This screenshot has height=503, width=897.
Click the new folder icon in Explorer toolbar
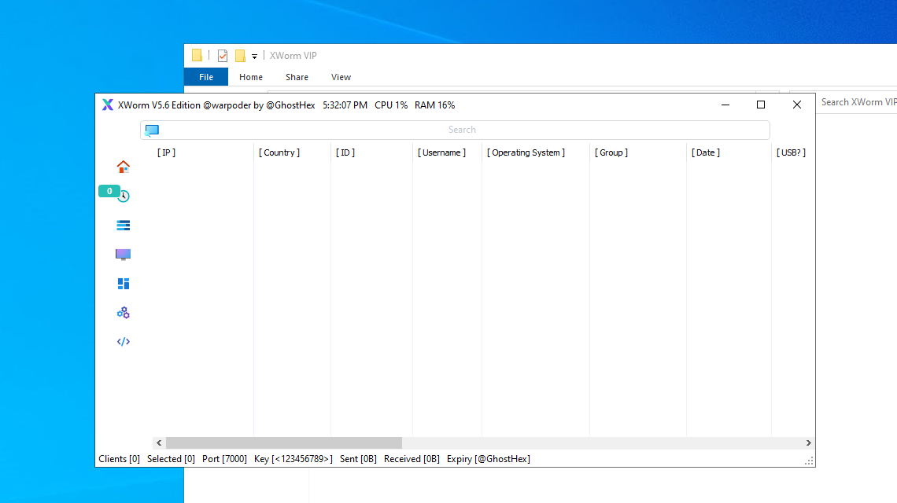coord(240,56)
